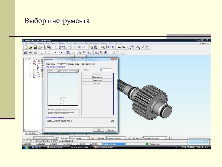Save the project with the floppy icon
The width and height of the screenshot is (222, 167).
click(x=35, y=47)
